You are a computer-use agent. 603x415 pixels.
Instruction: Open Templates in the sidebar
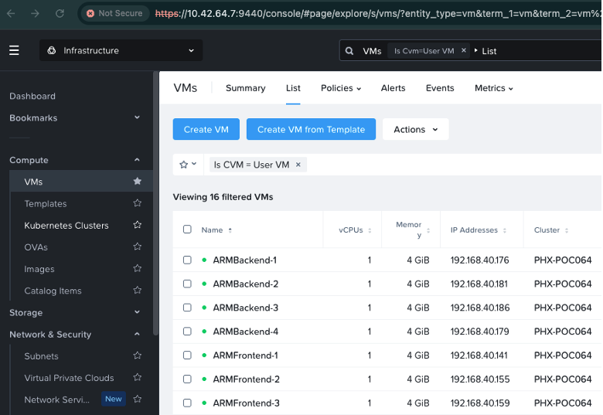(x=46, y=204)
